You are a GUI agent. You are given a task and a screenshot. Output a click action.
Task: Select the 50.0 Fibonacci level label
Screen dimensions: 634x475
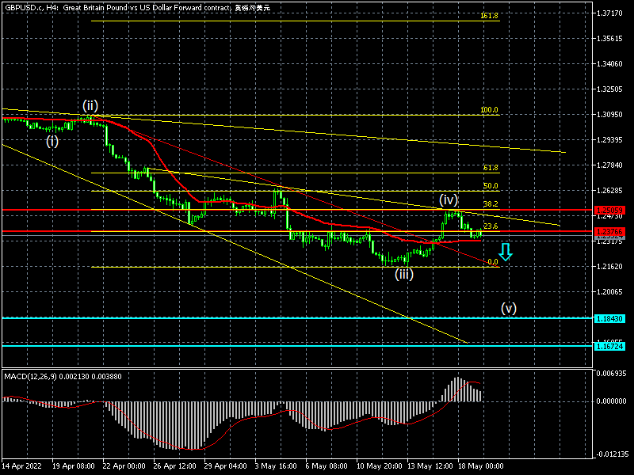click(x=491, y=186)
